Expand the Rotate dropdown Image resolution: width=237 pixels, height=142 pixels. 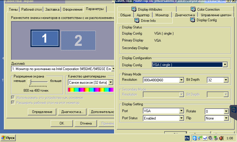(x=226, y=111)
